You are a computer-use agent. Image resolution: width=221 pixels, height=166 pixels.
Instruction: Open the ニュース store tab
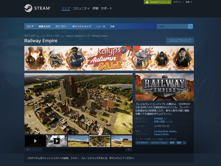[x=100, y=26]
